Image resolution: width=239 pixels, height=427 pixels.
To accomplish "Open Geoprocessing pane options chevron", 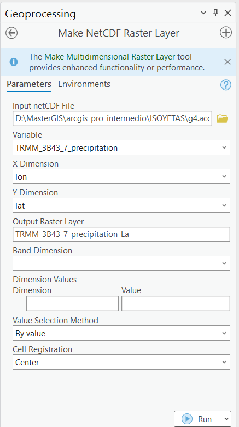I will point(203,13).
